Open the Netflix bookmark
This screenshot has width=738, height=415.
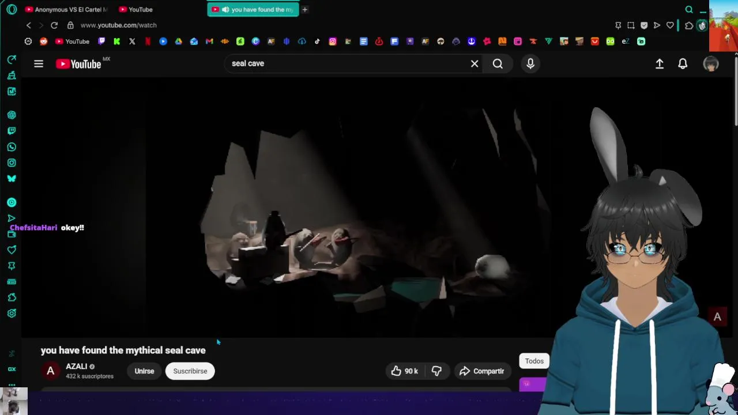(x=148, y=41)
